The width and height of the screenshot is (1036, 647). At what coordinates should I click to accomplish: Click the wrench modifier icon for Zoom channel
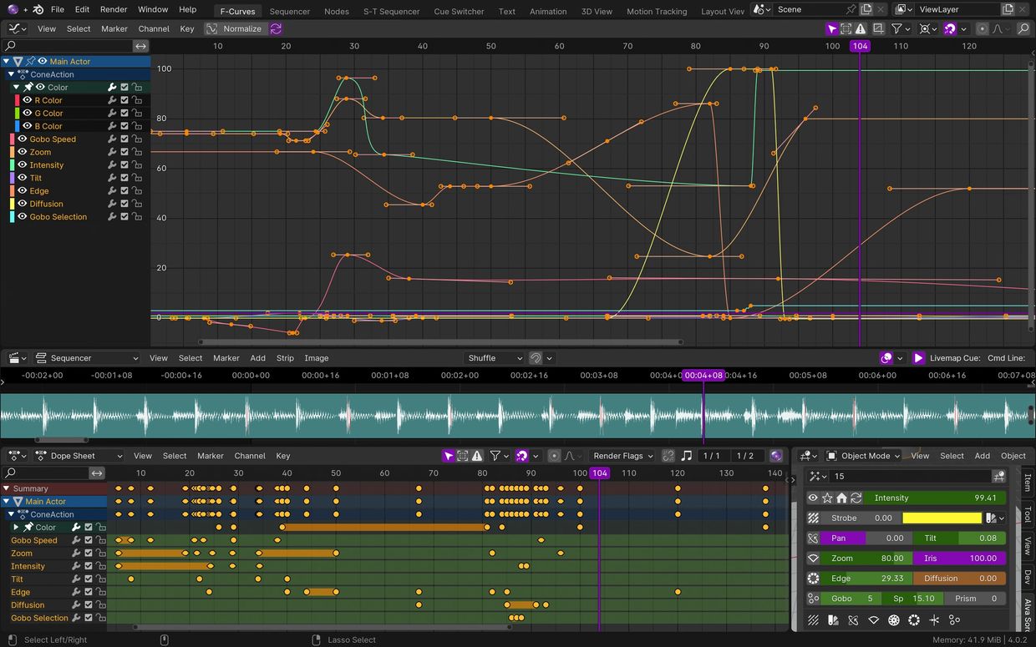coord(111,152)
